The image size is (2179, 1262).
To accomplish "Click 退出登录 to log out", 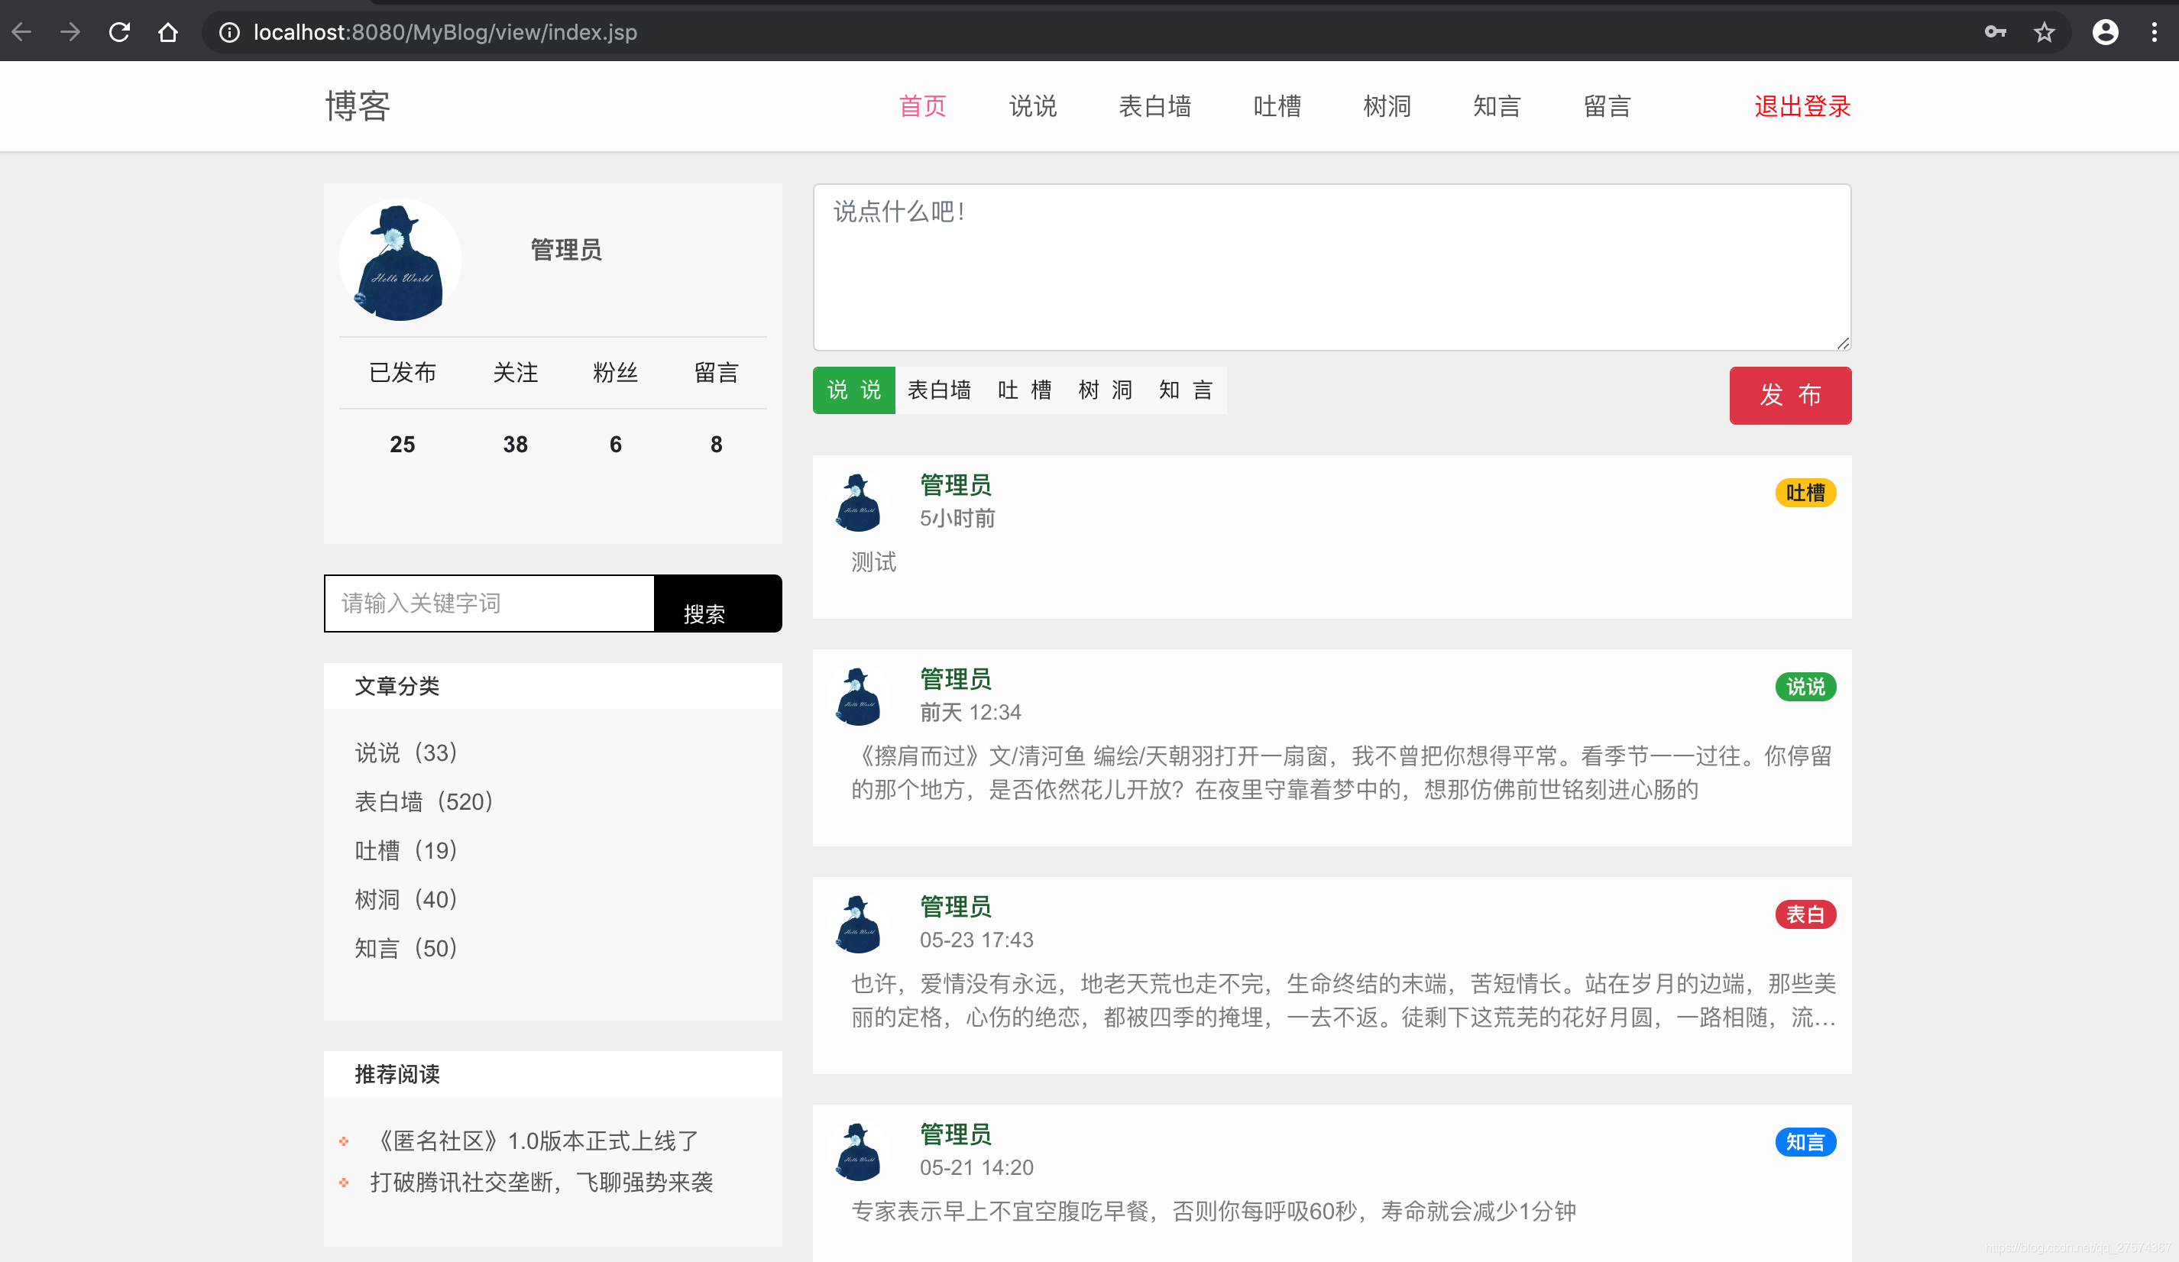I will [1803, 106].
